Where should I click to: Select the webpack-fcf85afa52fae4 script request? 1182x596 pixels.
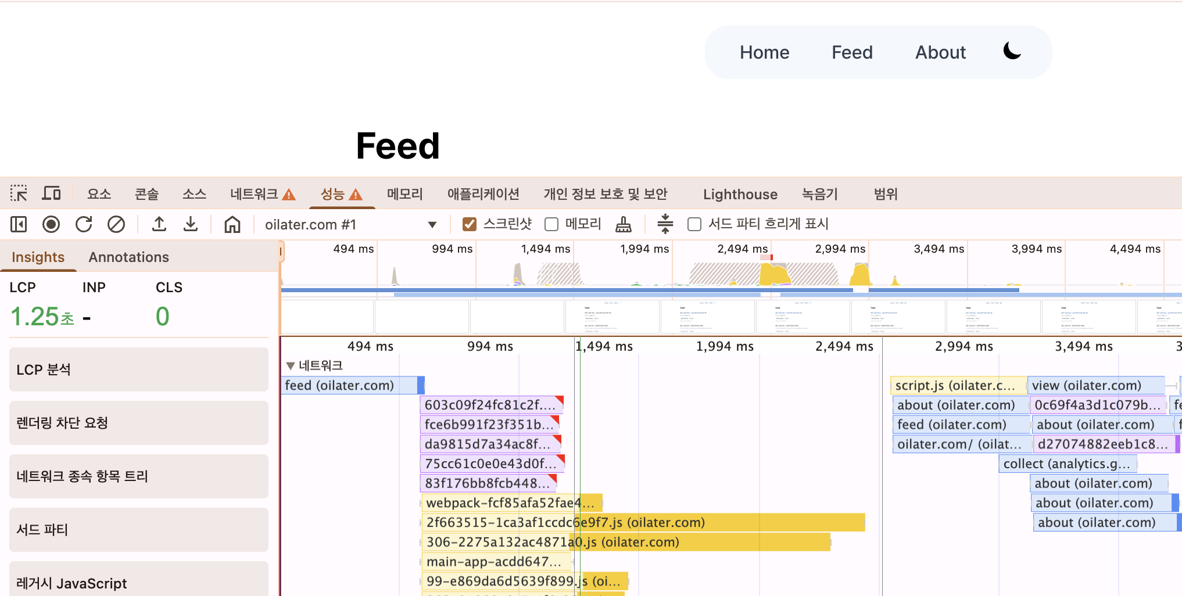pyautogui.click(x=512, y=503)
